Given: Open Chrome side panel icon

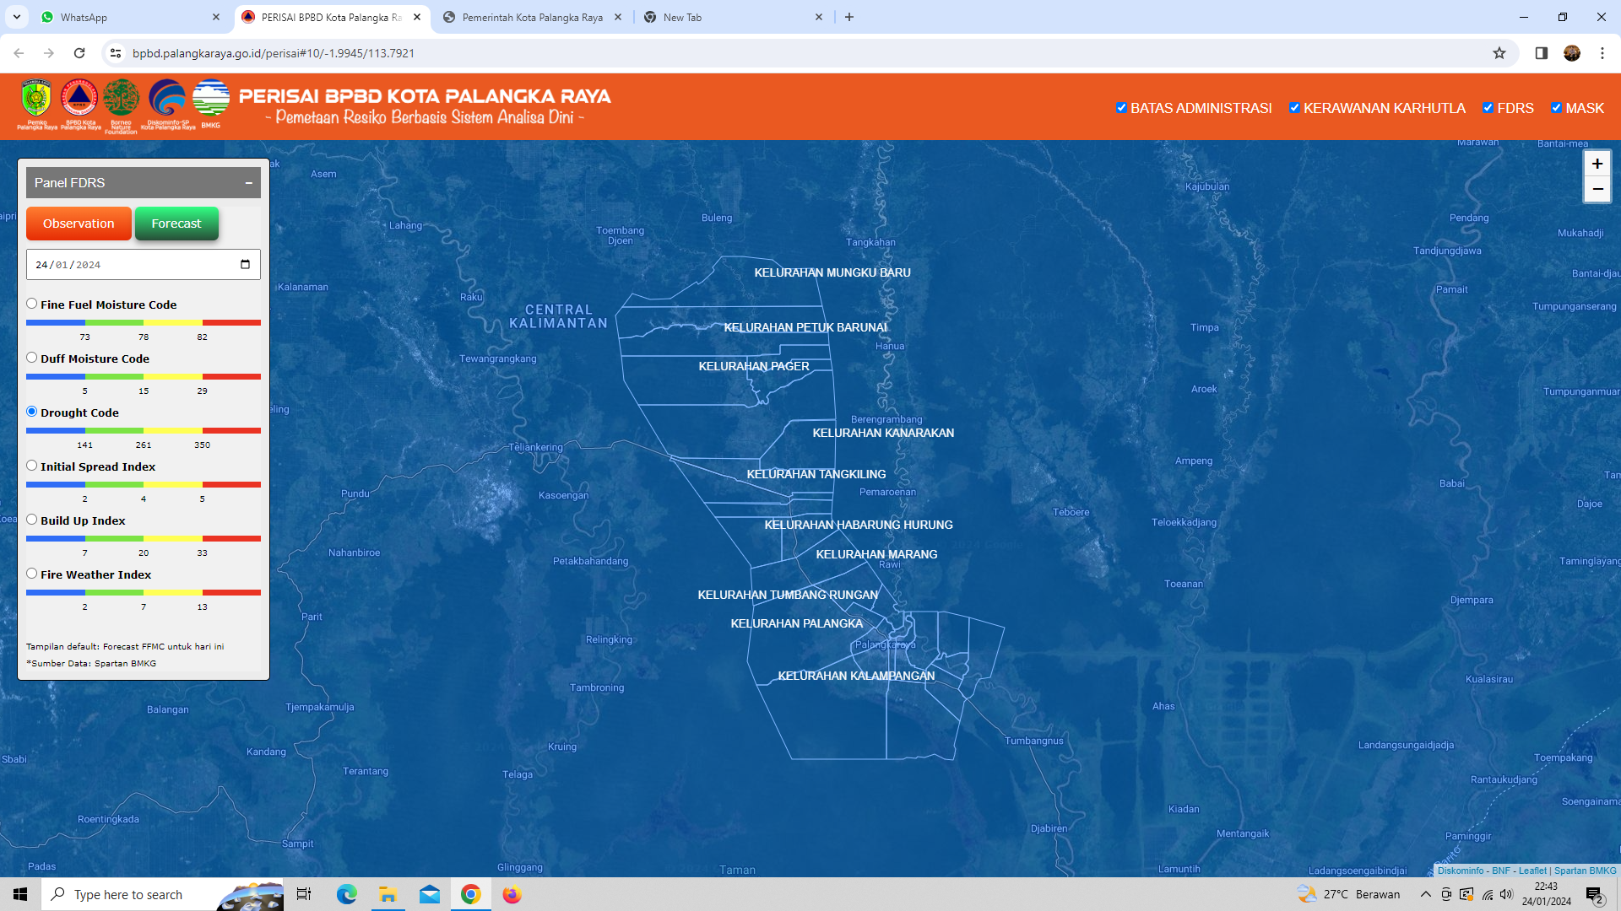Looking at the screenshot, I should click(x=1541, y=53).
